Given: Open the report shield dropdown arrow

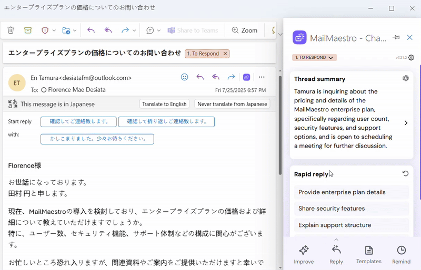Looking at the screenshot, I should coord(54,30).
